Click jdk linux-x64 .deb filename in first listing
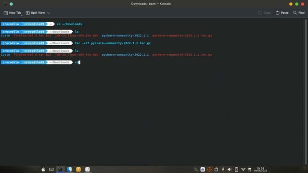 (x=77, y=36)
